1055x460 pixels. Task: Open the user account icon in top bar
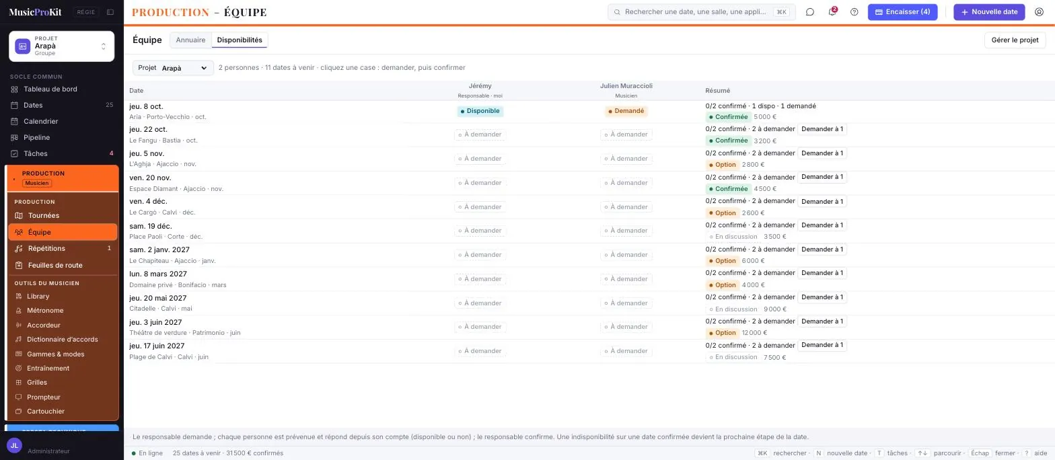click(1040, 12)
